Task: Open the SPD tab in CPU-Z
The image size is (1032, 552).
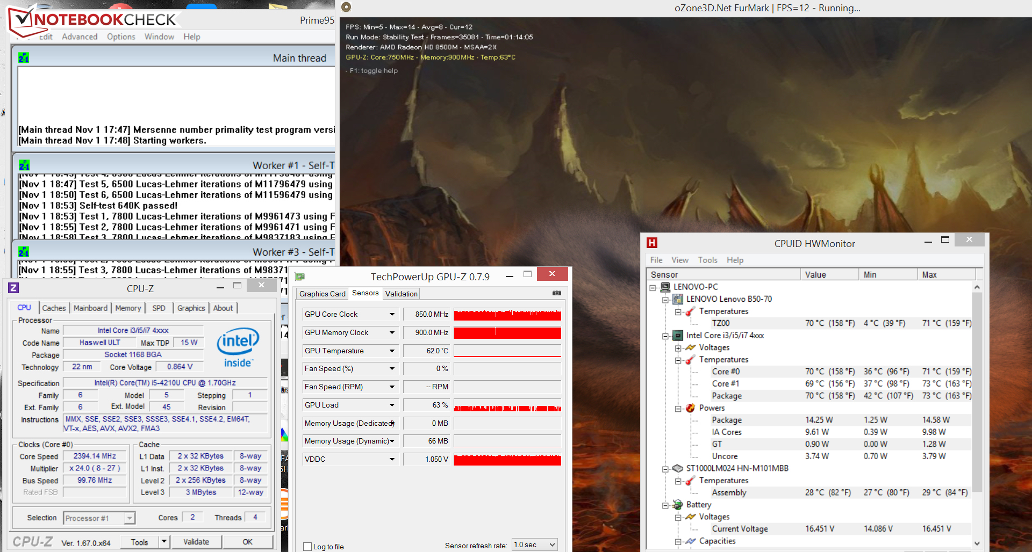Action: pos(159,308)
